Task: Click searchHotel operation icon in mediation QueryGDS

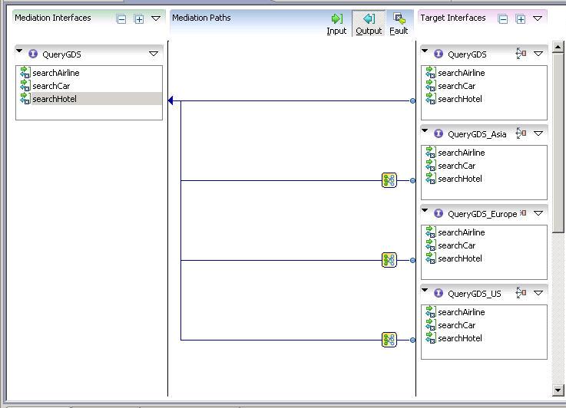Action: click(x=25, y=98)
